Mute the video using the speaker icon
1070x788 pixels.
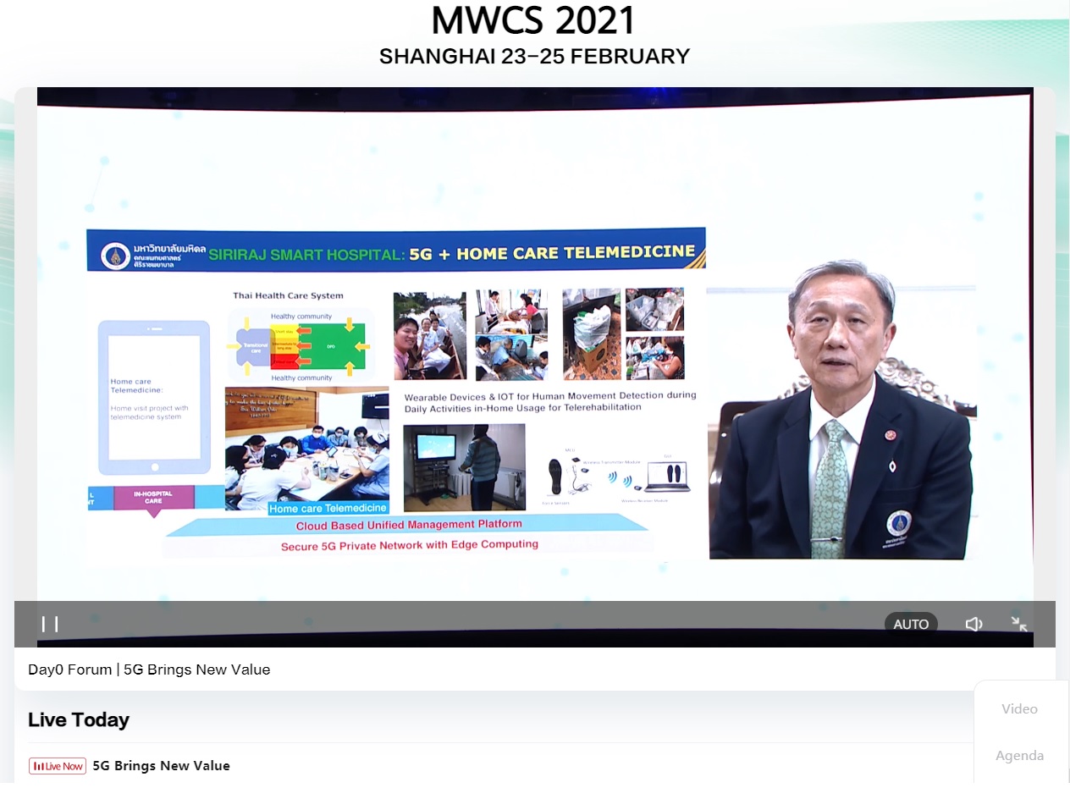[973, 625]
